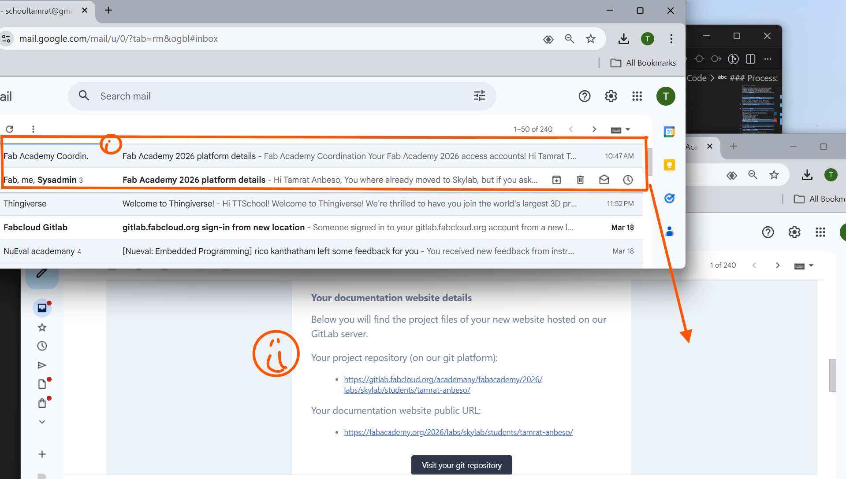Open a new tab in back Chrome window
The width and height of the screenshot is (846, 479).
click(x=734, y=146)
